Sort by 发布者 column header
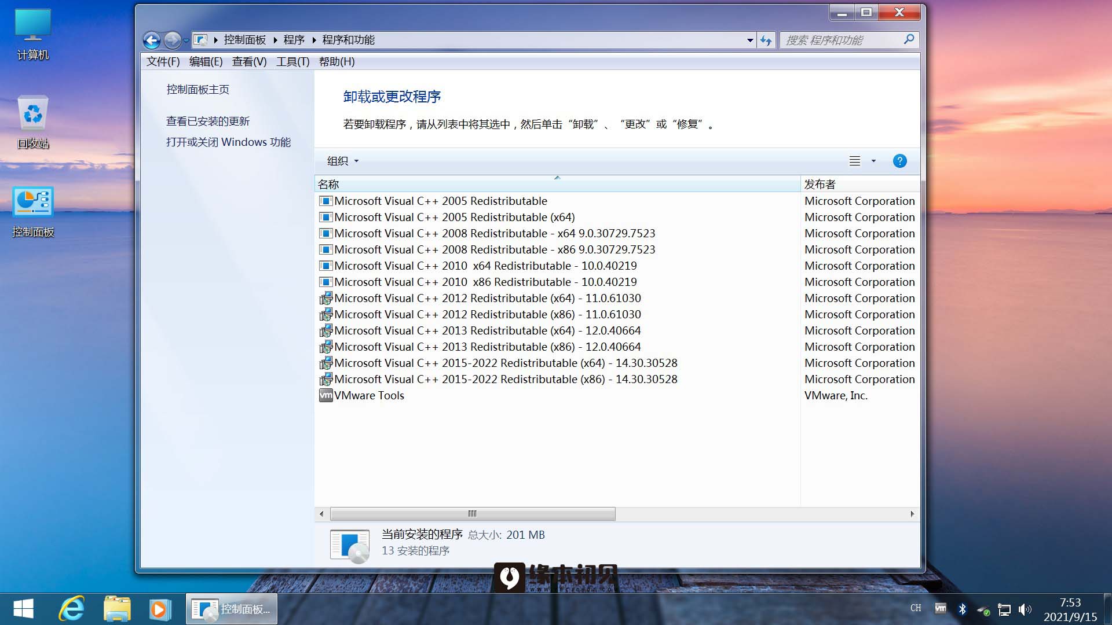This screenshot has height=625, width=1112. 860,184
